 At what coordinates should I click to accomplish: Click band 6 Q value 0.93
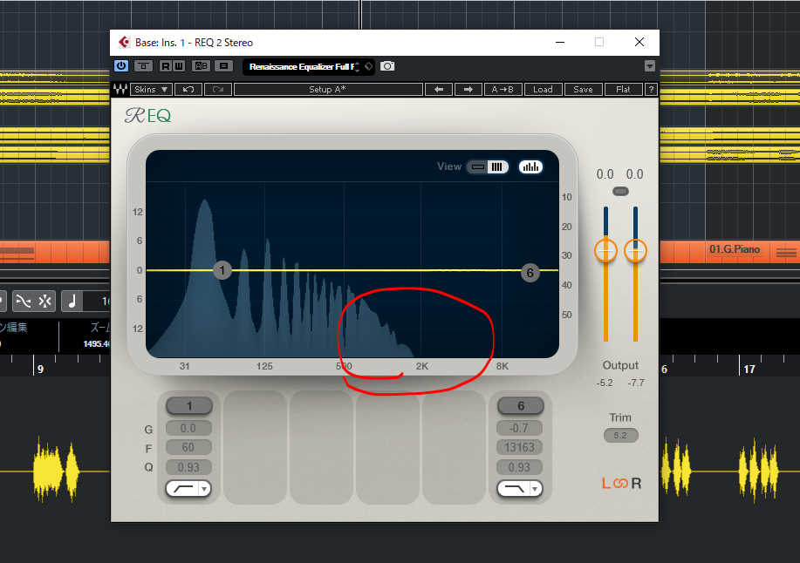[519, 467]
